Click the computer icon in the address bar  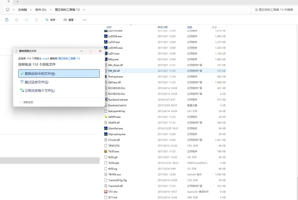[8, 9]
